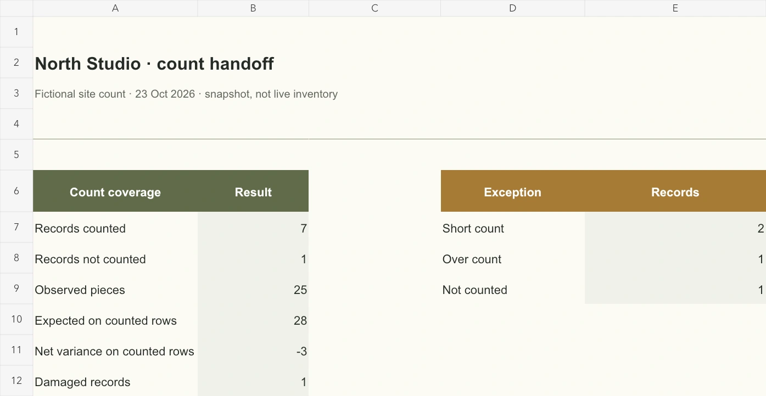Select row 8 header
The width and height of the screenshot is (766, 396).
pos(16,258)
